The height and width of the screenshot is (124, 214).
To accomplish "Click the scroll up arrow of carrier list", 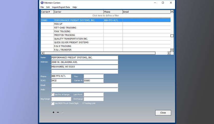I will tap(172, 12).
